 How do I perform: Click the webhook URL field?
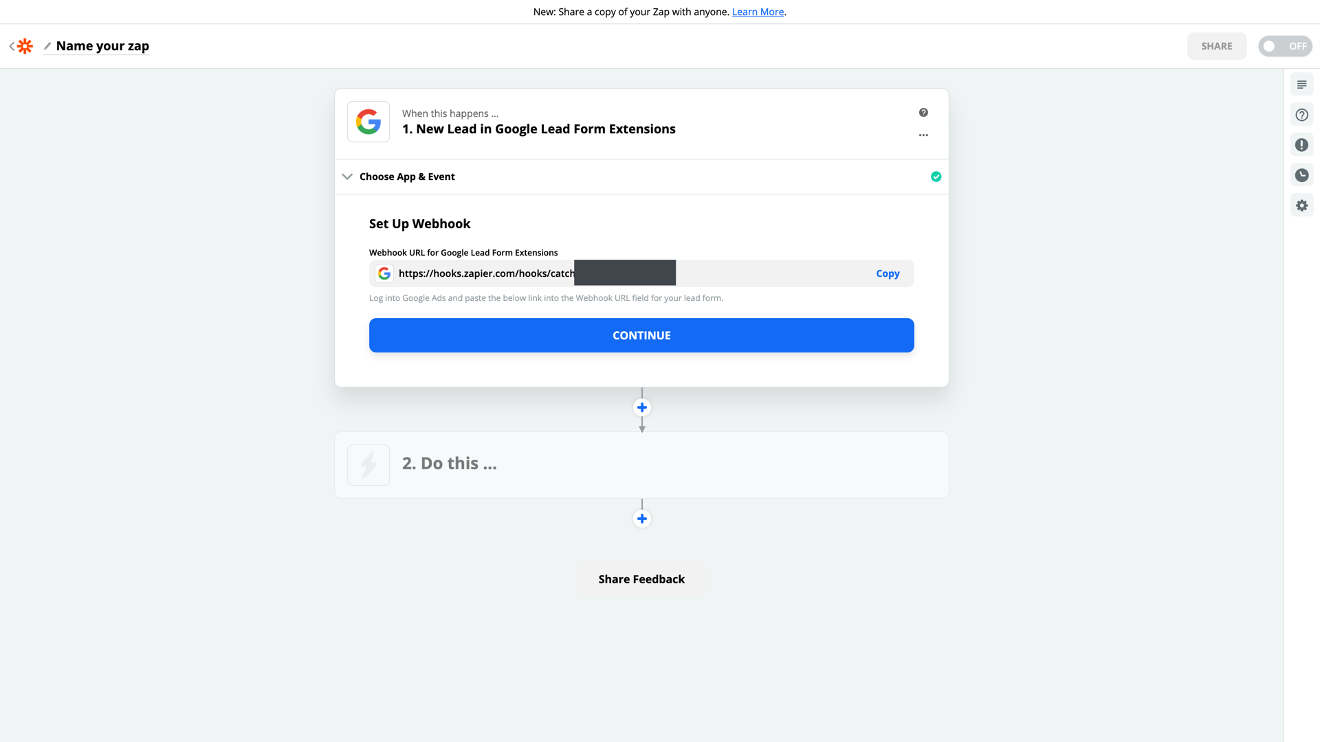[641, 273]
